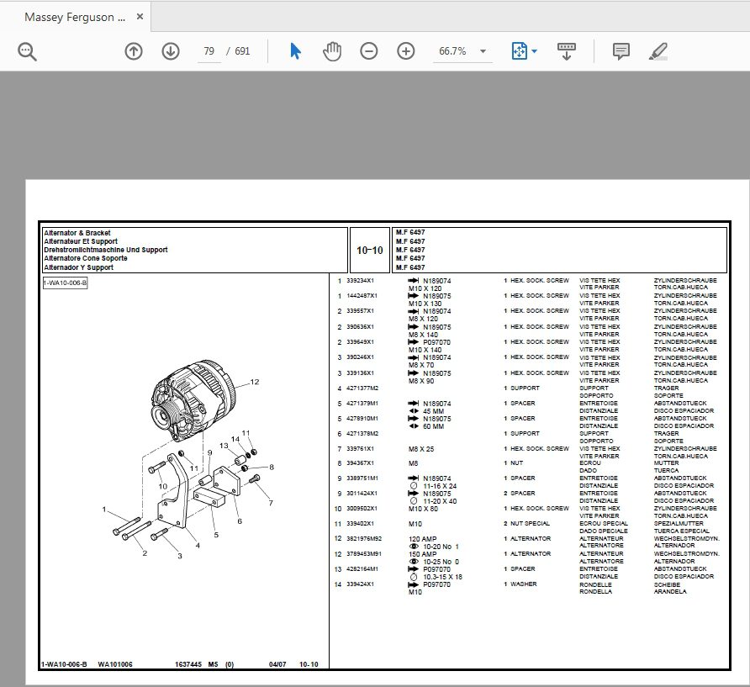Select the Highlight text tool

click(x=659, y=51)
